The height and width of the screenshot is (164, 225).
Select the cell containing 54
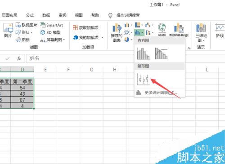[22, 88]
